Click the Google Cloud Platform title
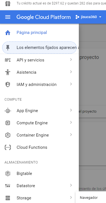 pyautogui.click(x=44, y=17)
